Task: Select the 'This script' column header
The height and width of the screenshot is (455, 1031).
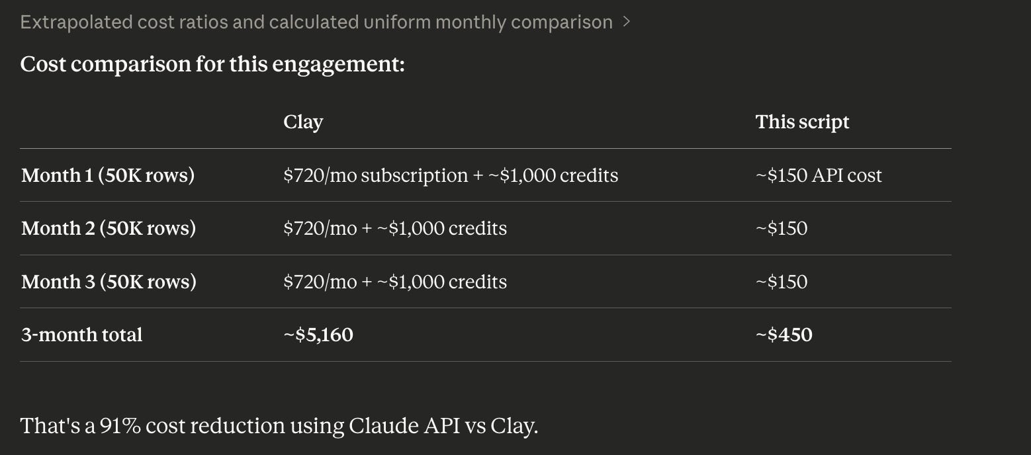Action: pyautogui.click(x=802, y=122)
